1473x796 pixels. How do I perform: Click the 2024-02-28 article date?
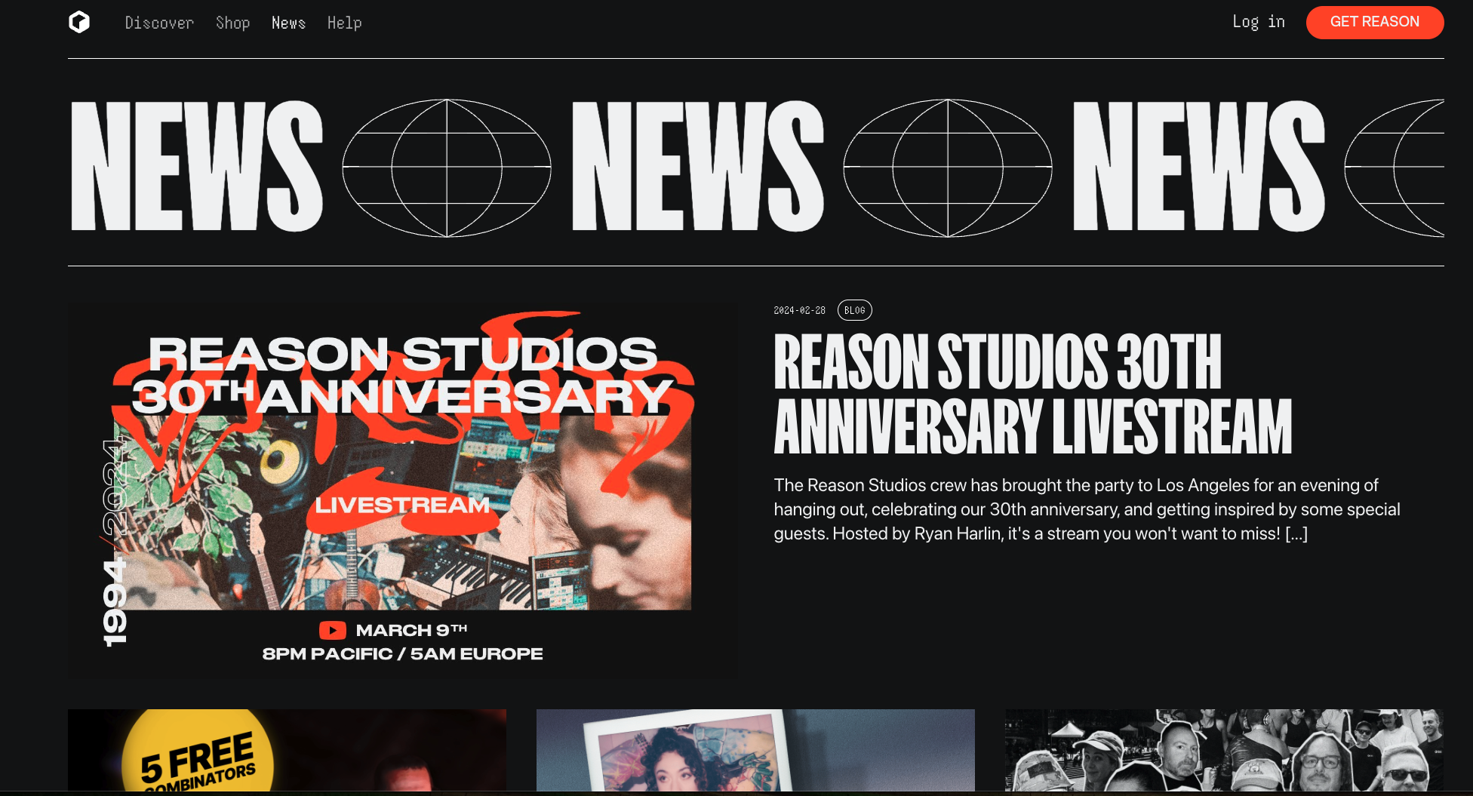coord(799,310)
